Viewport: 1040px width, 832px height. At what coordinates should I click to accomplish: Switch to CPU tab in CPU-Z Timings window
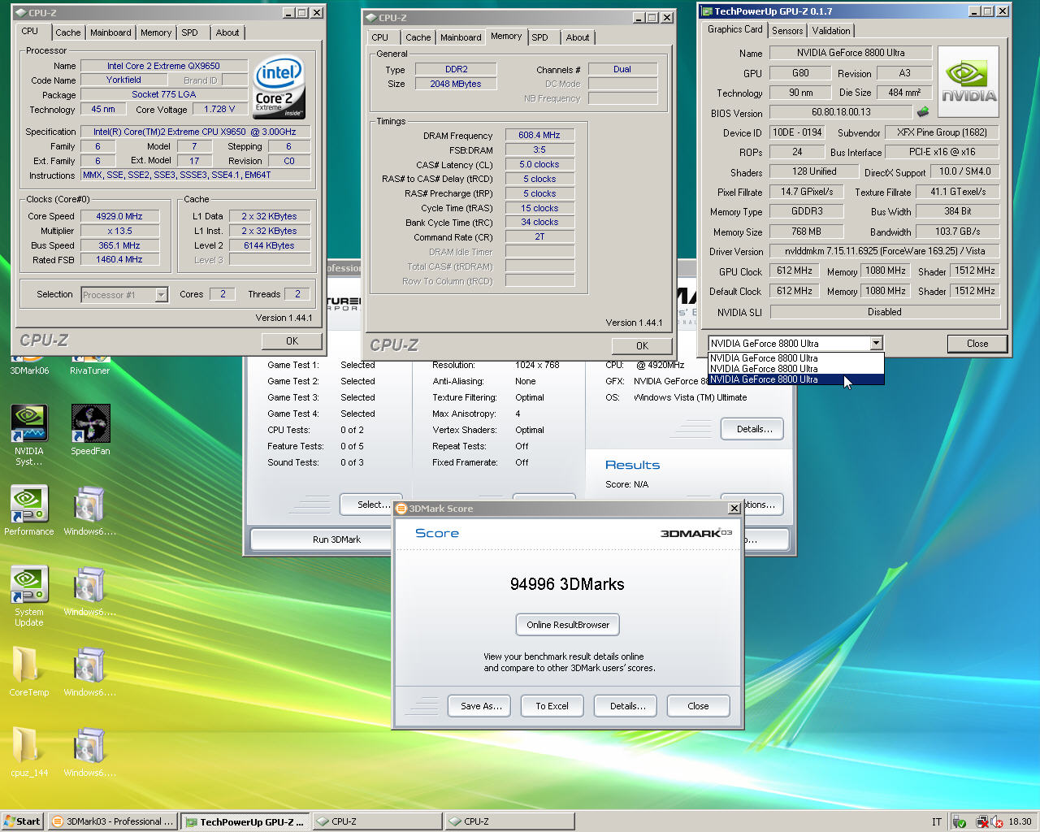(x=379, y=37)
